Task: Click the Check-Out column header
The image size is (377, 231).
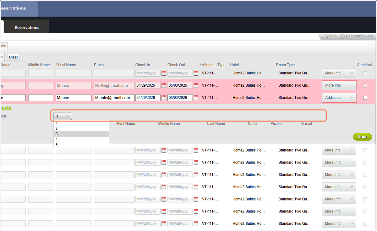Action: click(x=176, y=65)
